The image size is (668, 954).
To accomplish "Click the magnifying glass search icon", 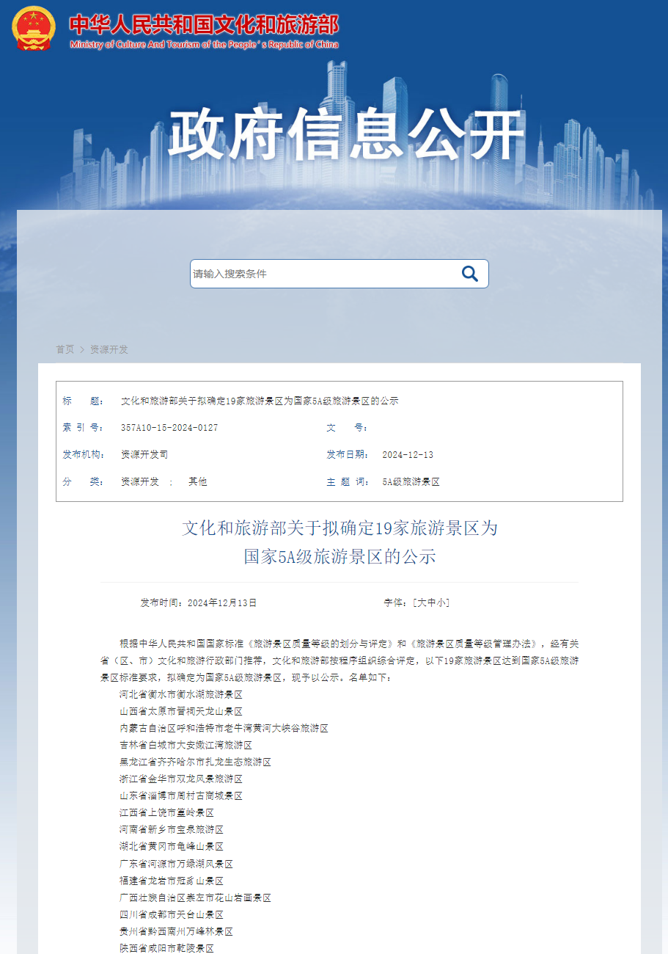I will [x=469, y=274].
